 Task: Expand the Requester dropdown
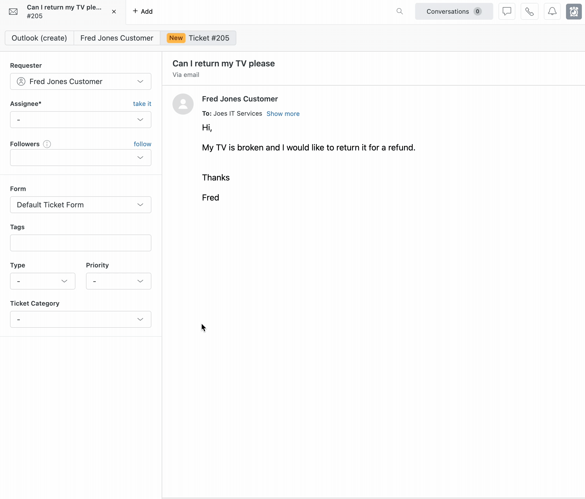[81, 81]
